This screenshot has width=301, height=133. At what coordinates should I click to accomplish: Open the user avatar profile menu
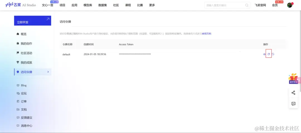[x=290, y=5]
